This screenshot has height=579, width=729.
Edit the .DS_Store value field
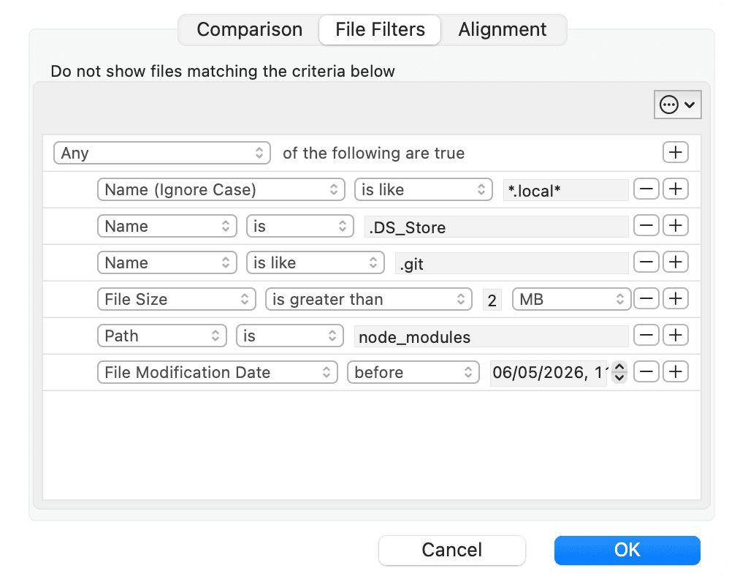pyautogui.click(x=496, y=227)
